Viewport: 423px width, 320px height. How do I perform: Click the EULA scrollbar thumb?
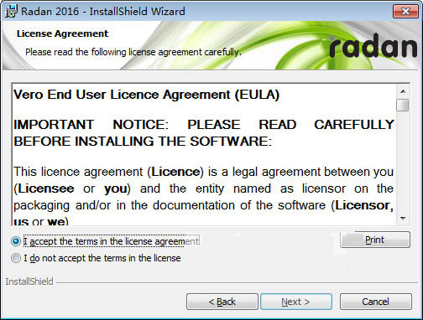[403, 105]
